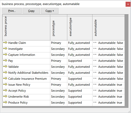Click the property icon in Underwrite Risk's automatable cell

95,96
